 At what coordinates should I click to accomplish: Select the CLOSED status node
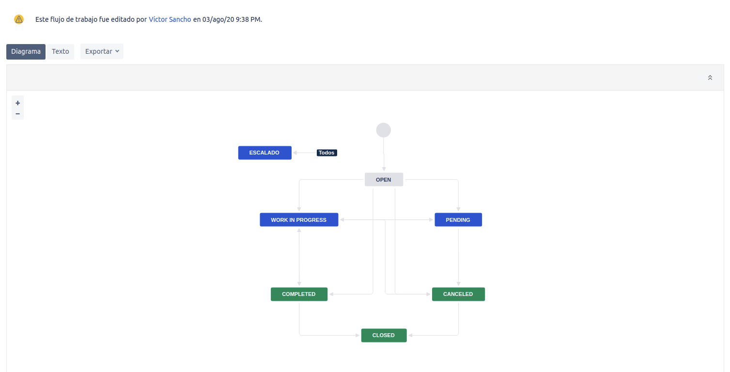(x=384, y=335)
